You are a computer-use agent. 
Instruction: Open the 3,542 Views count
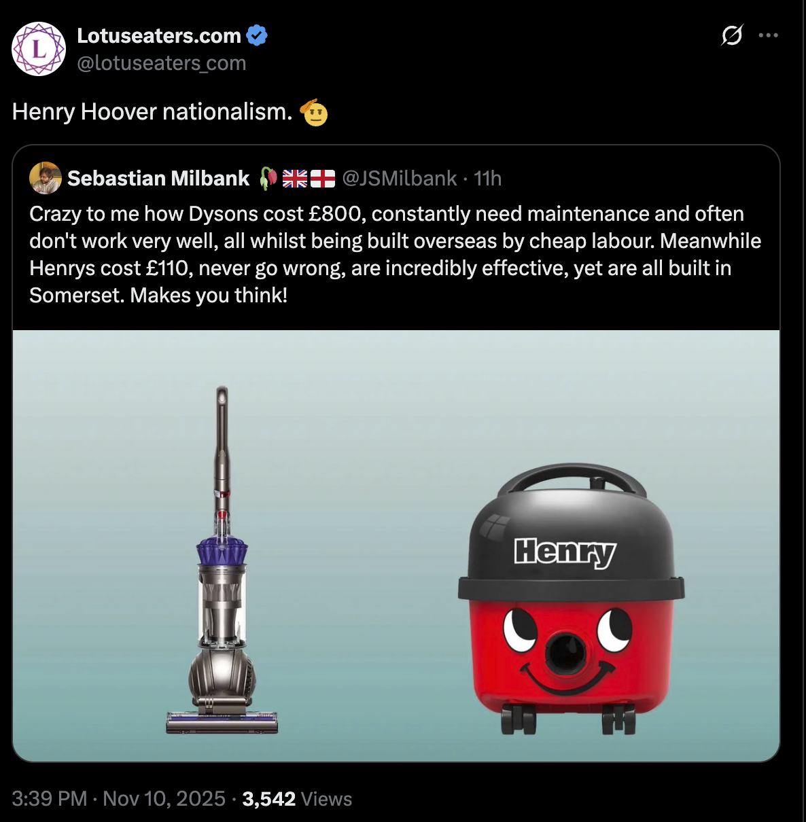coord(297,798)
